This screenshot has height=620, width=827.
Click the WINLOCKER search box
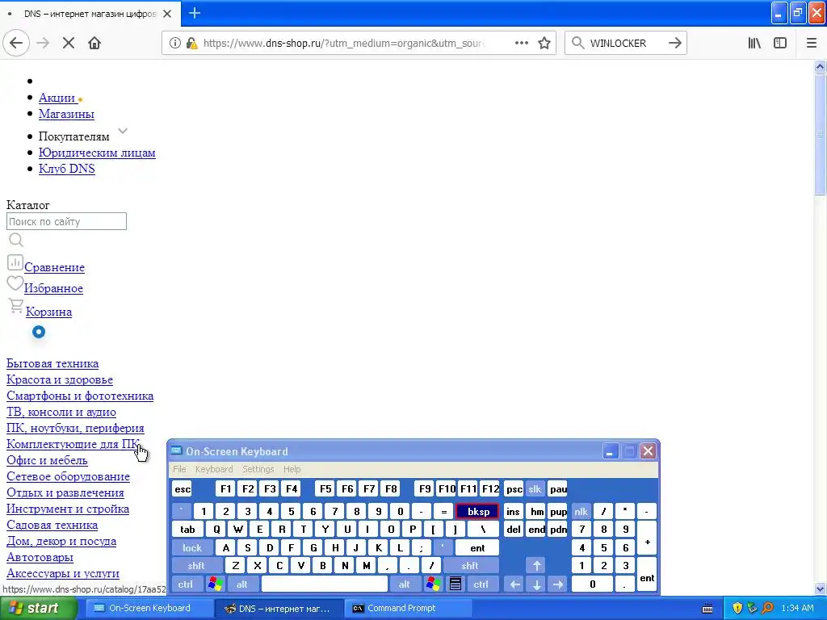[625, 44]
